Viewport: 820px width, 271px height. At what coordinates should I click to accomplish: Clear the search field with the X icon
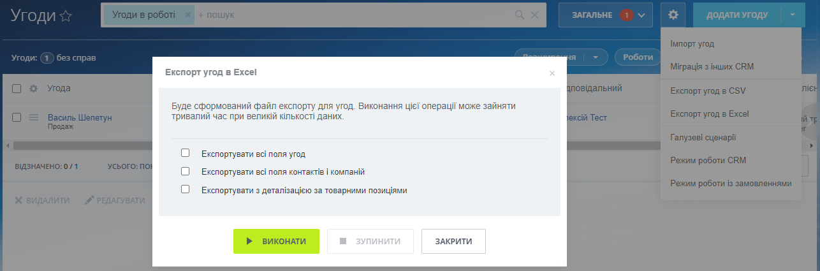(x=535, y=15)
